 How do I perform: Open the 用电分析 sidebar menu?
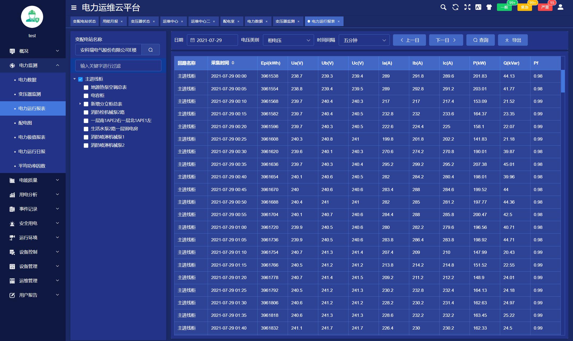(28, 195)
